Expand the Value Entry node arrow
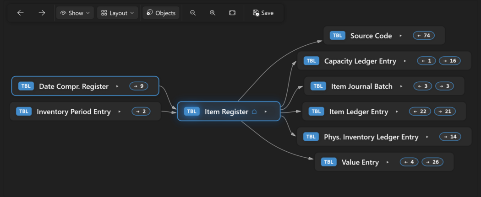The width and height of the screenshot is (481, 197). [x=388, y=162]
